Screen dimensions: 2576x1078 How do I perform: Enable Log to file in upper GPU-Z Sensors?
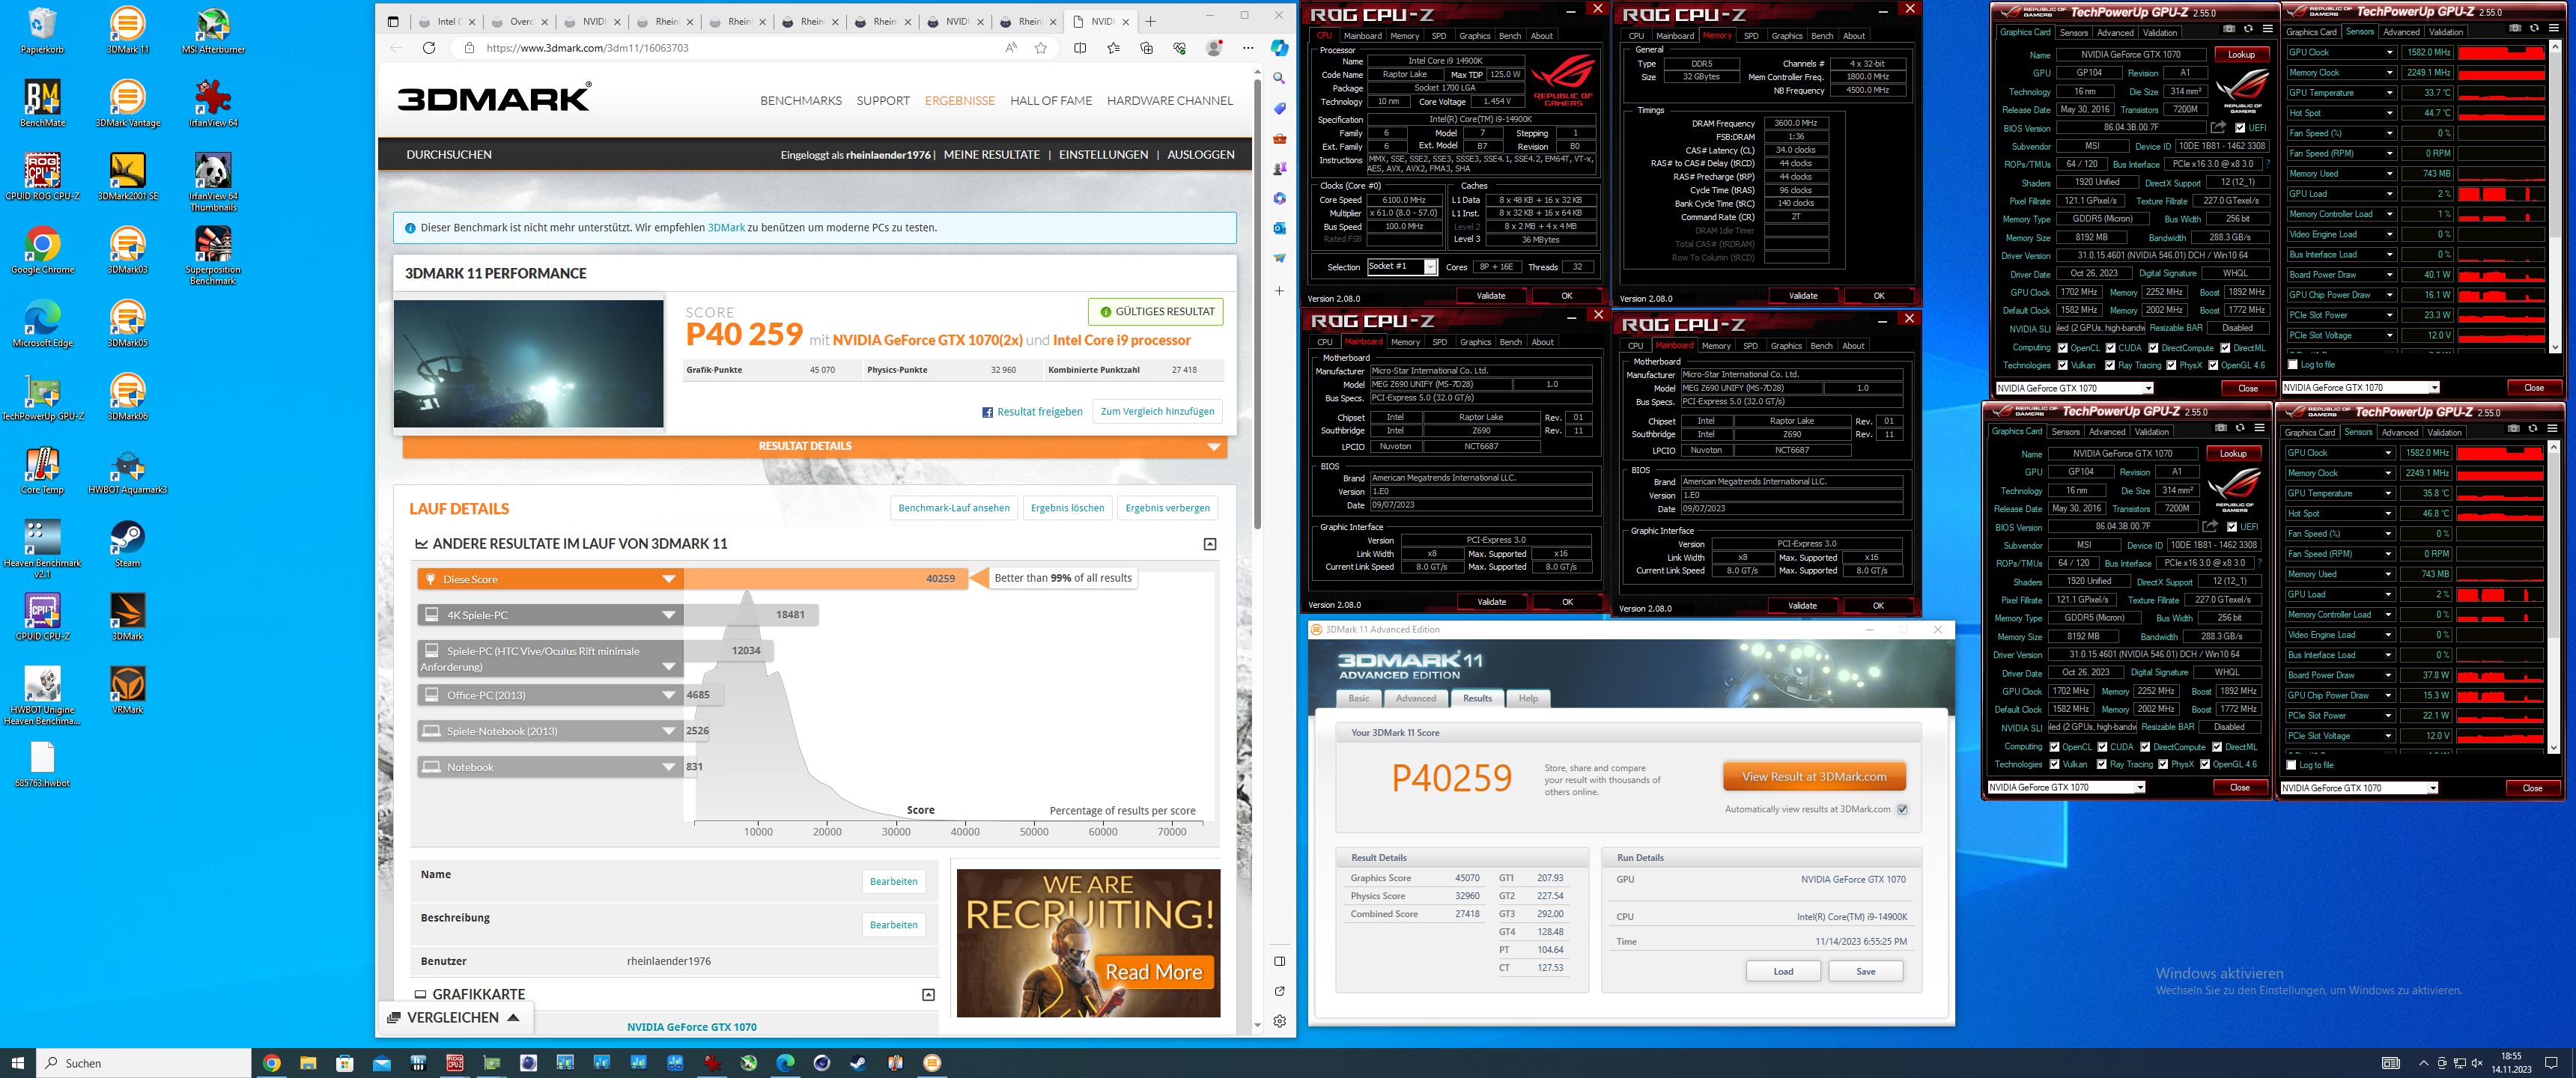click(x=2294, y=365)
